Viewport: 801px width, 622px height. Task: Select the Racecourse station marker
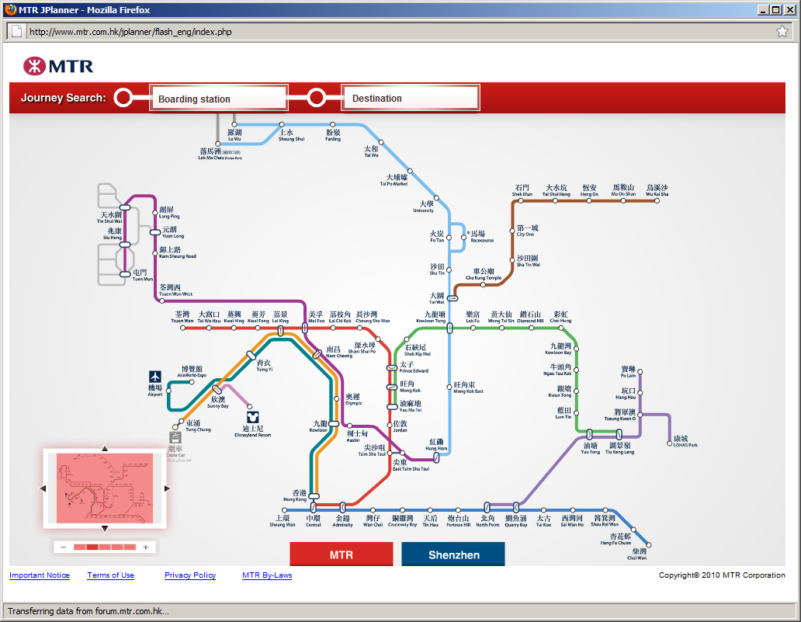463,237
